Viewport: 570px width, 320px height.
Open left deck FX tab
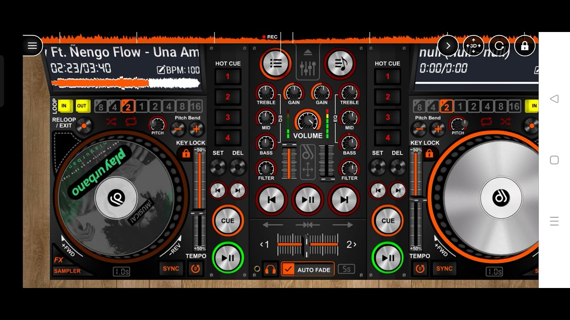click(x=58, y=260)
